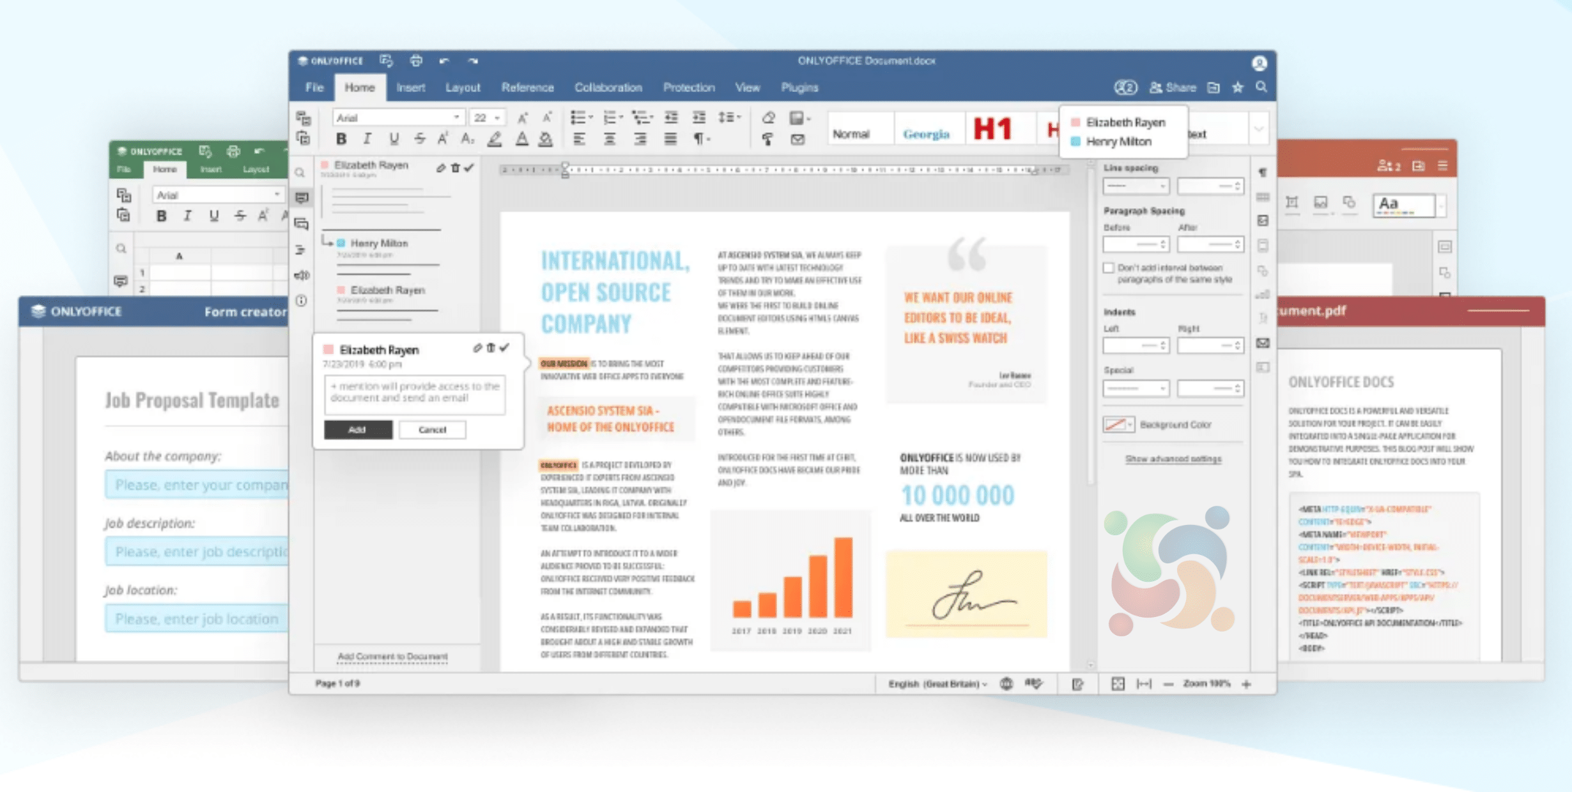Click Show advanced settings link
1572x792 pixels.
1173,459
